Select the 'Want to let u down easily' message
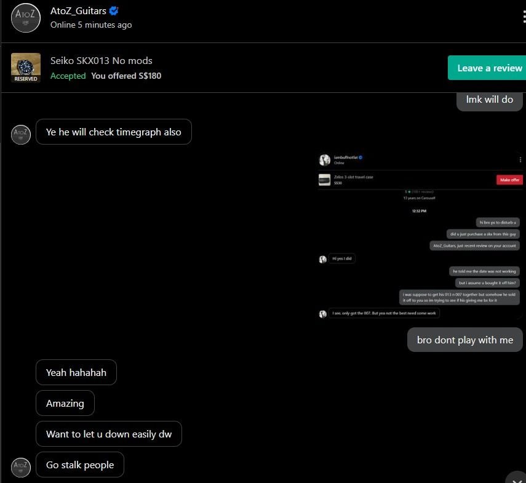The height and width of the screenshot is (483, 526). 109,434
